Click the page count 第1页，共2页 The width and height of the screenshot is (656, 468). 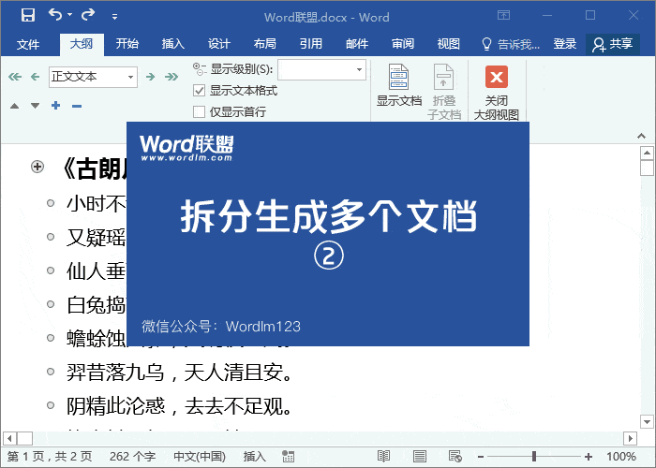pos(50,457)
